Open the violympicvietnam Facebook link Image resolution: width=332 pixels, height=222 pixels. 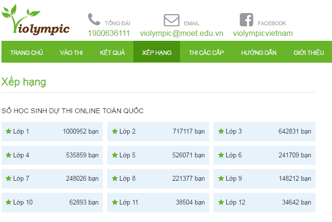click(263, 34)
